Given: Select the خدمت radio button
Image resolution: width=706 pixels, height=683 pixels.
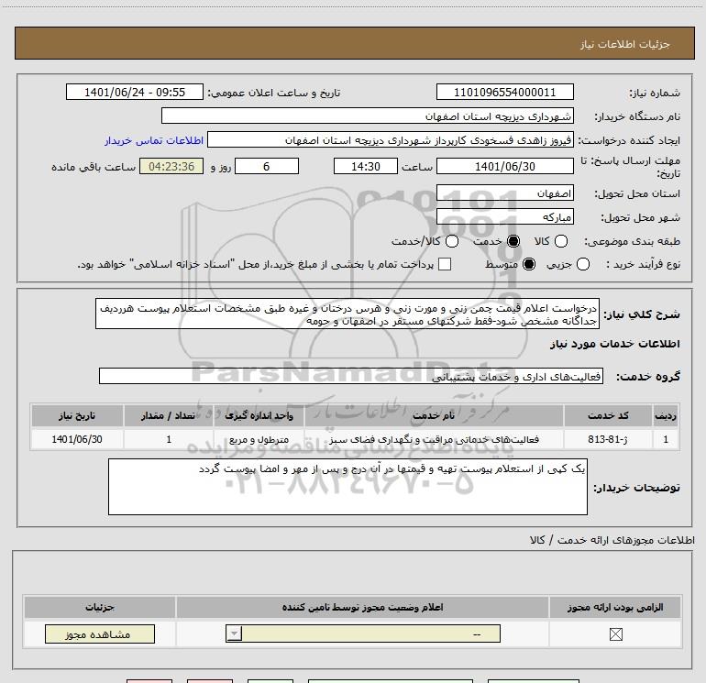Looking at the screenshot, I should (513, 241).
